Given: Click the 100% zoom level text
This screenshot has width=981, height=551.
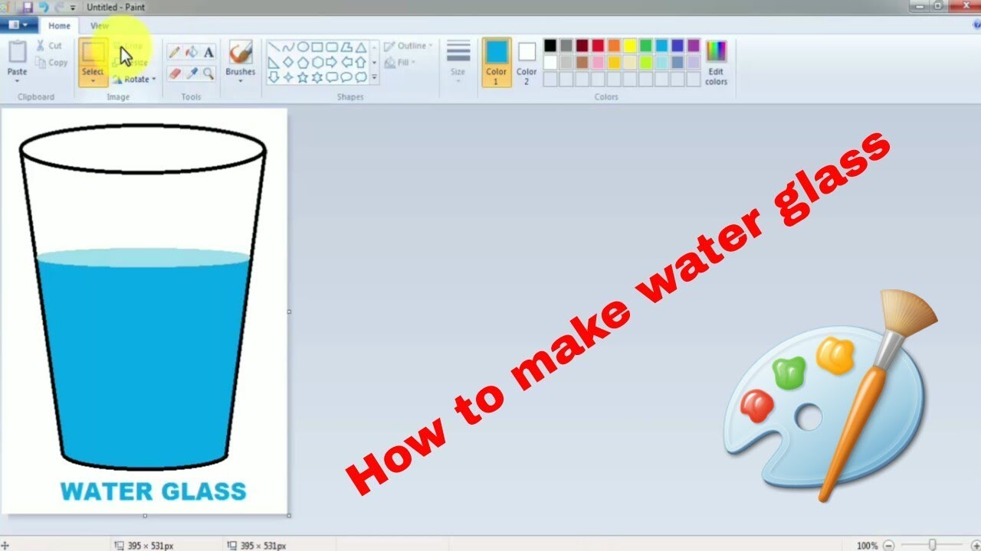Looking at the screenshot, I should point(867,546).
